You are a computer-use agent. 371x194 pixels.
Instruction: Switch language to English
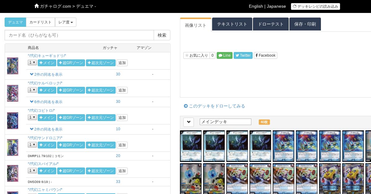(256, 6)
